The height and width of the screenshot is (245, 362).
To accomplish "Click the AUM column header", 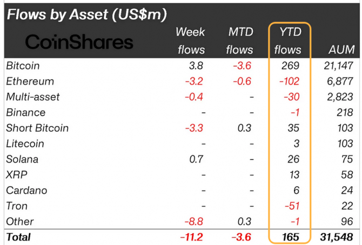I will coord(341,50).
